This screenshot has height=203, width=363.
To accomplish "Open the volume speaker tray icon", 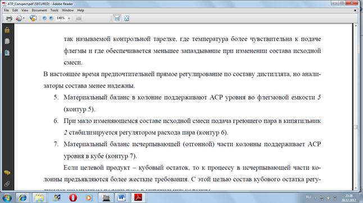I will [x=329, y=198].
